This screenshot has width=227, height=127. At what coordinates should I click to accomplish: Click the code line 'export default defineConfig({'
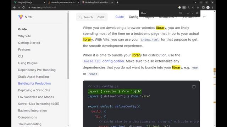pos(114,107)
